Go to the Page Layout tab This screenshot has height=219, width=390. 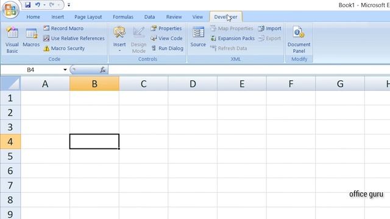(x=88, y=17)
